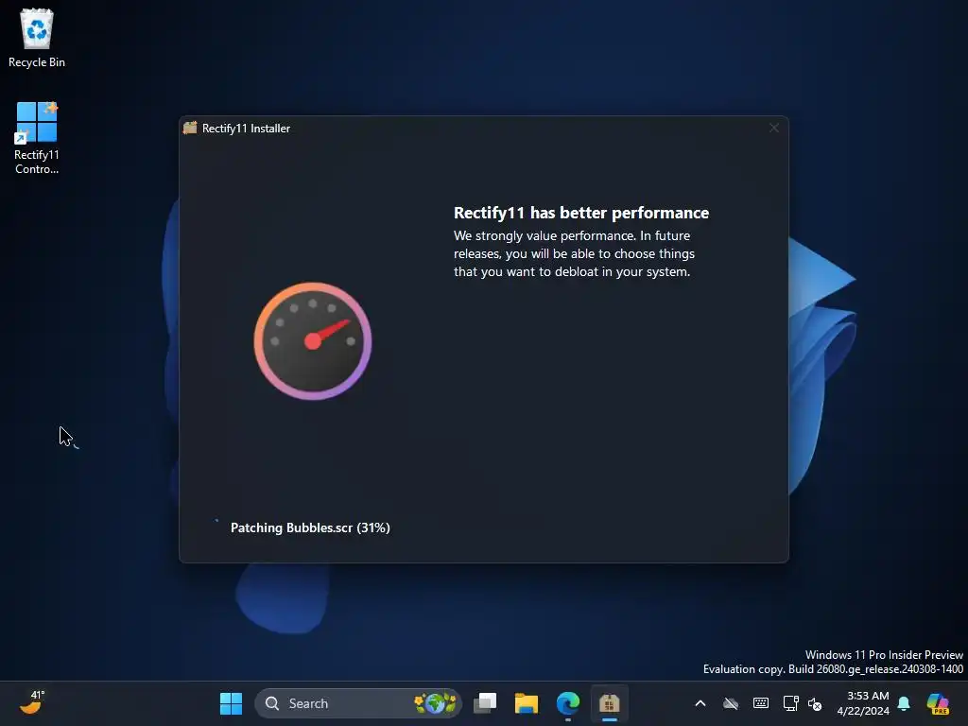Click the 'Rectify11 has better performance' heading

581,213
